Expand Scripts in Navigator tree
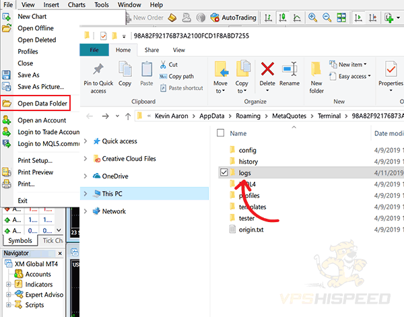This screenshot has height=317, width=404. point(9,305)
